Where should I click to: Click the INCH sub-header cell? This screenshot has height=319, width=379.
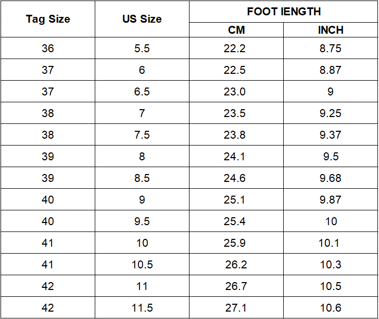(331, 30)
